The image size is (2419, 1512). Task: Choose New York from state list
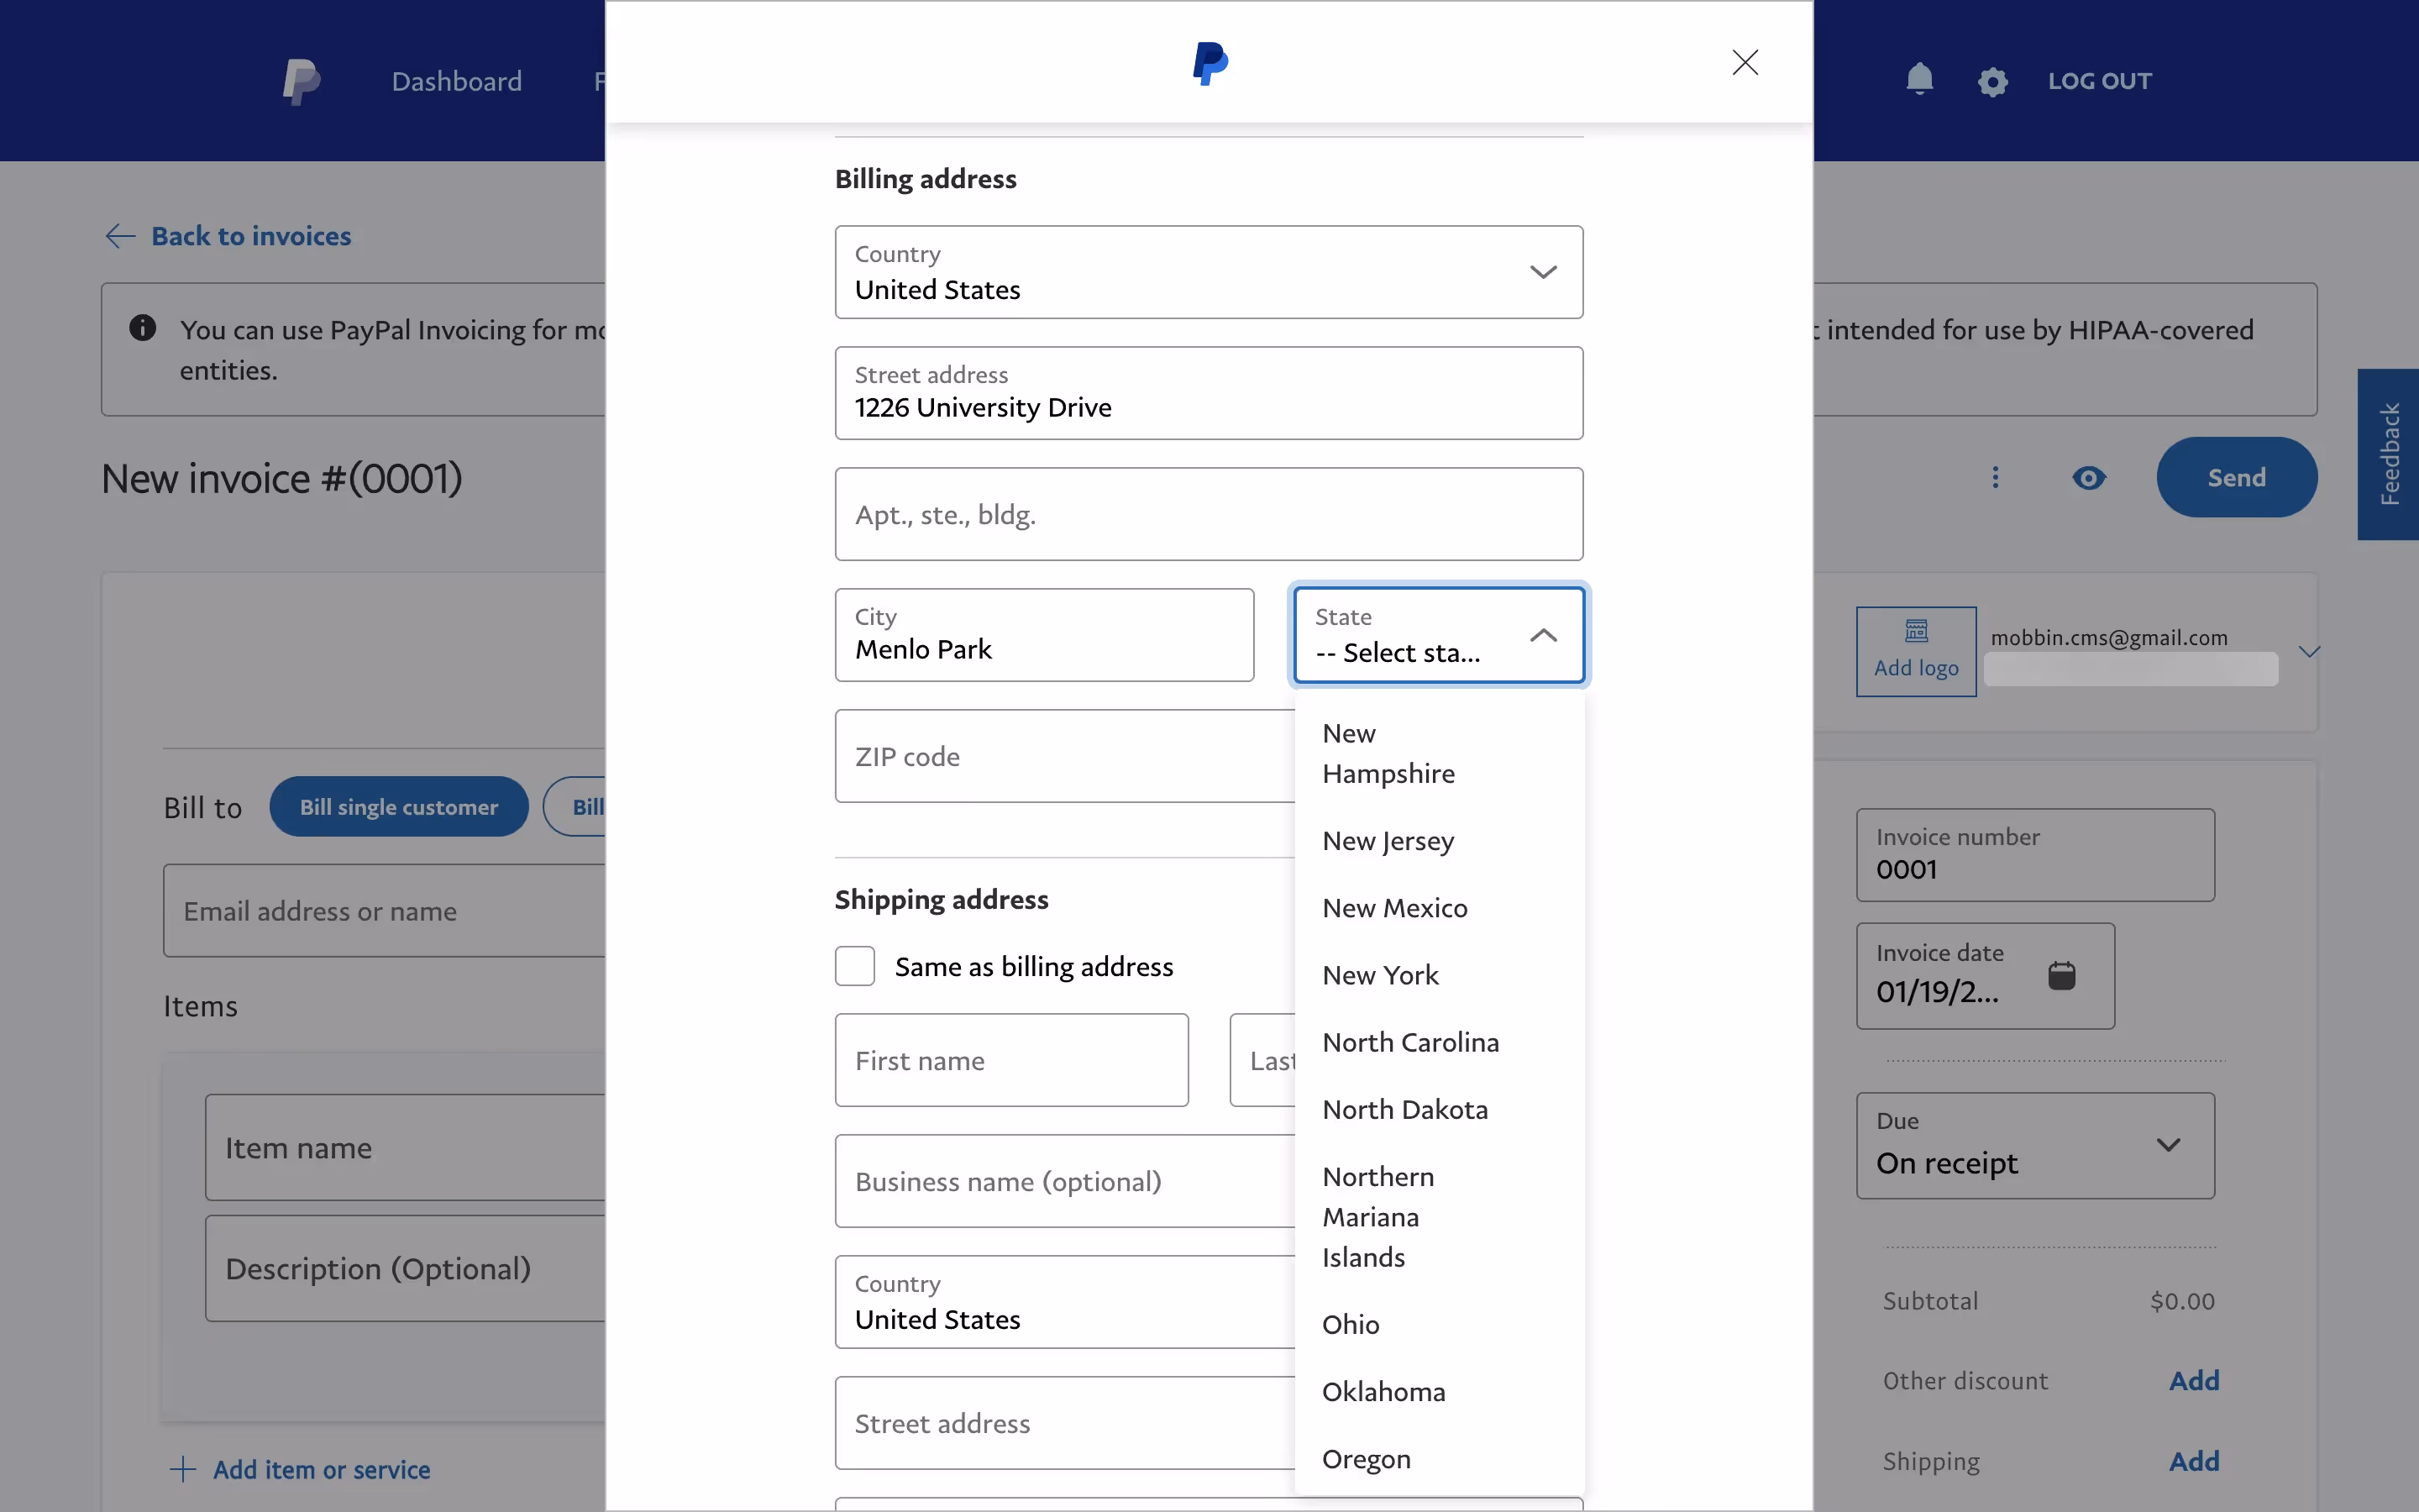point(1379,975)
